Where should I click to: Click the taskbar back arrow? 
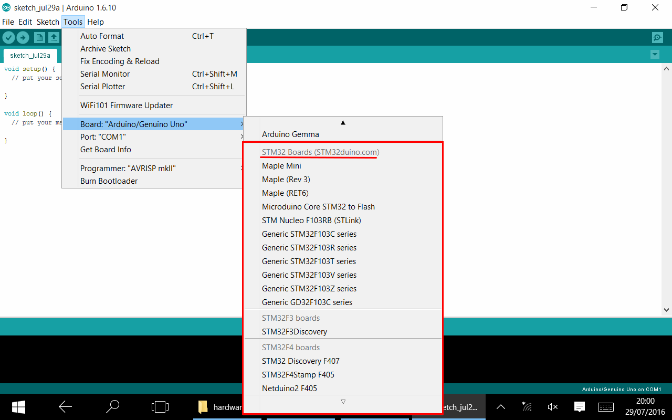[x=65, y=406]
